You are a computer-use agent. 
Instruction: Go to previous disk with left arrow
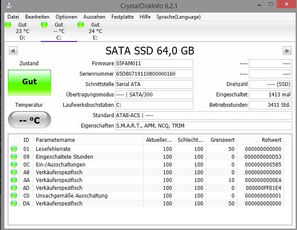coord(13,51)
